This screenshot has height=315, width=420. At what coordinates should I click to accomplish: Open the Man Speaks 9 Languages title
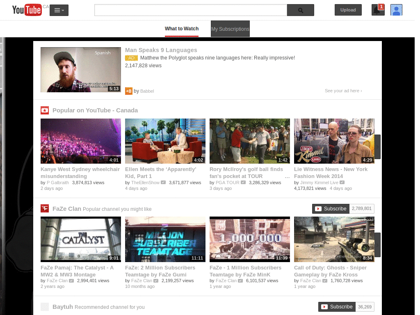coord(161,50)
